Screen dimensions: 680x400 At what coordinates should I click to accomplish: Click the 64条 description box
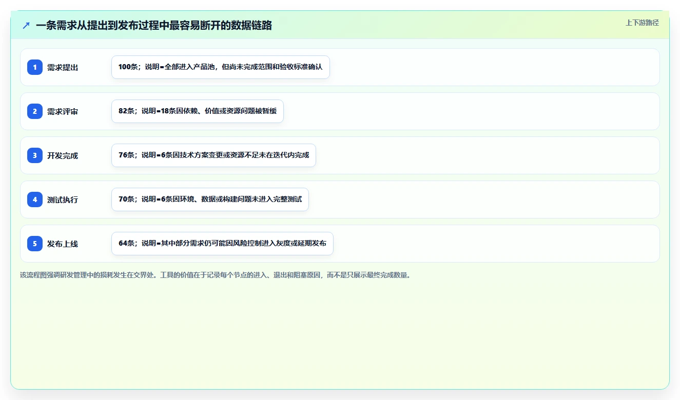(x=222, y=244)
